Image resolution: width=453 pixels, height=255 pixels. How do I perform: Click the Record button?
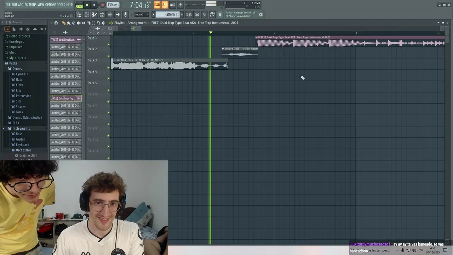pos(102,5)
